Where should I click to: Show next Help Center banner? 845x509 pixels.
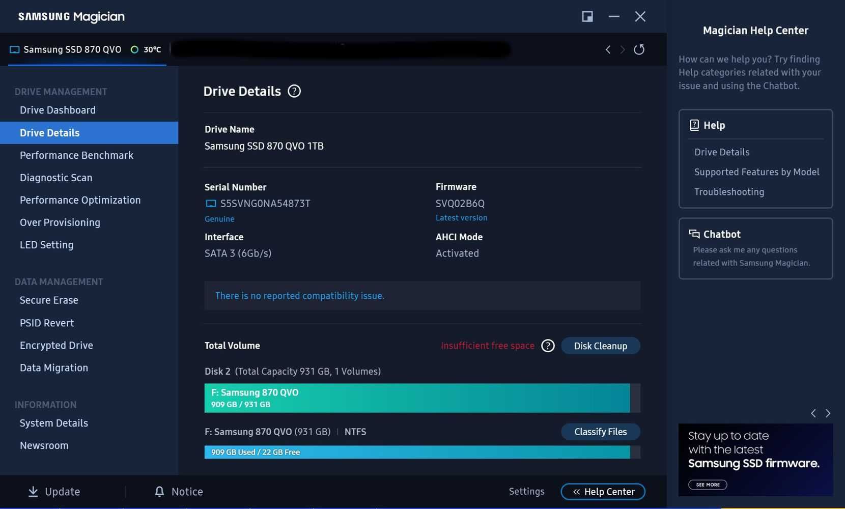point(828,413)
